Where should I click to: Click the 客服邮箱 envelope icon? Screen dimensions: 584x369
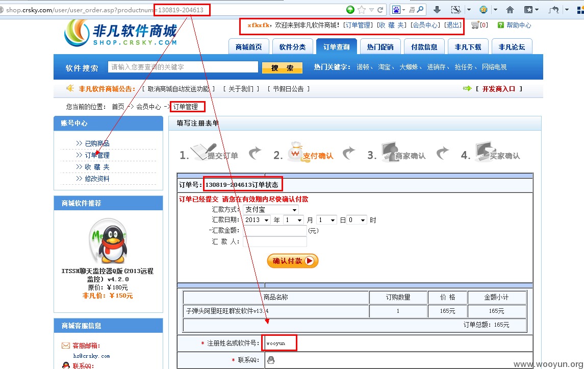66,346
